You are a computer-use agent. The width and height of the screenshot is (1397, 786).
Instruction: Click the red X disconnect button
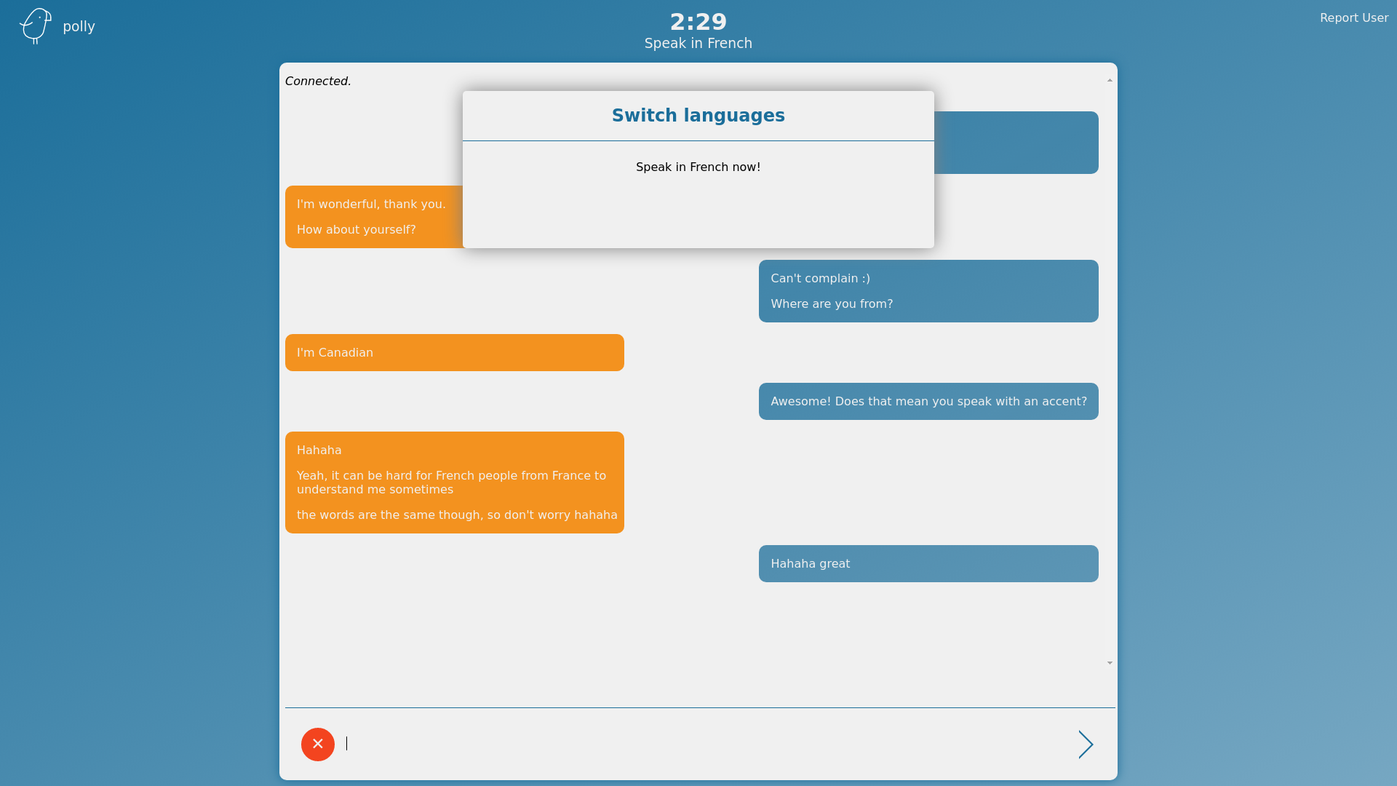[318, 744]
